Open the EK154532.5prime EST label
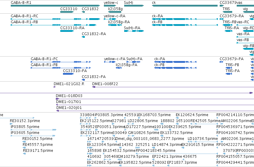Screen dimensions: 254x167 [119, 151]
